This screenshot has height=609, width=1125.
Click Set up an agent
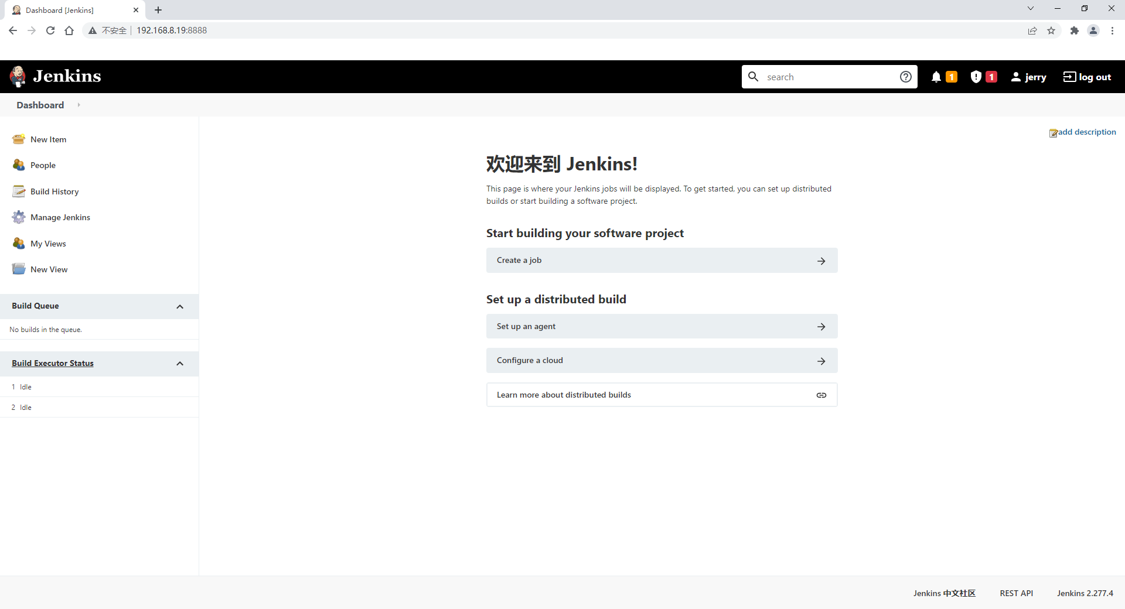(x=662, y=327)
